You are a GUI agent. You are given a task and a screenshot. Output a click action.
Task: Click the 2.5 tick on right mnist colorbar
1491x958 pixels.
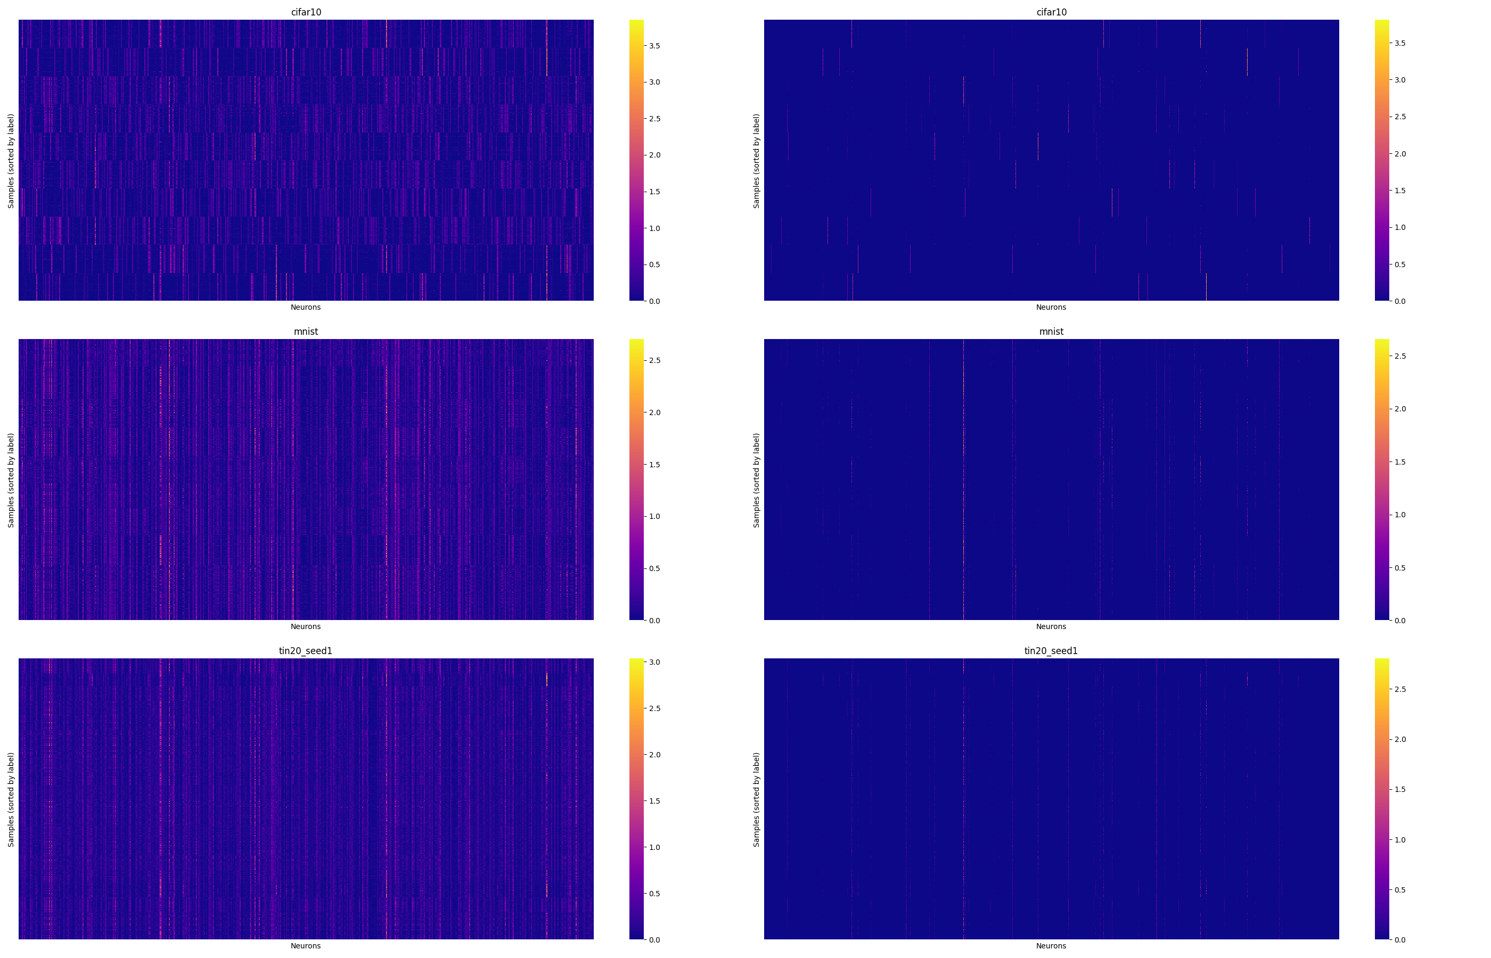coord(1400,357)
